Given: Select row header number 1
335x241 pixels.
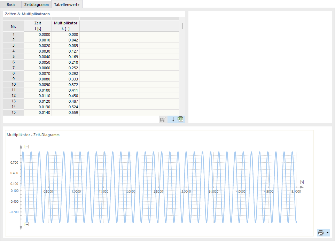Looking at the screenshot, I should [14, 34].
